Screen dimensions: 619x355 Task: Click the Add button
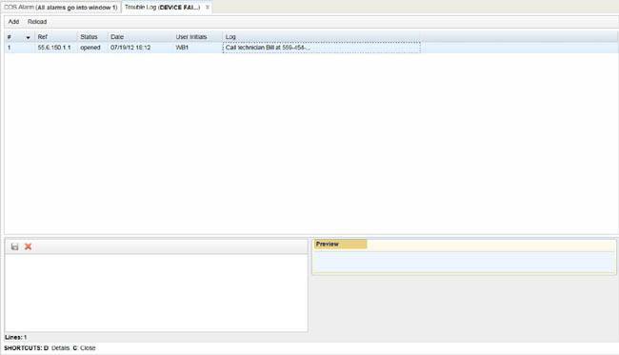pyautogui.click(x=13, y=22)
